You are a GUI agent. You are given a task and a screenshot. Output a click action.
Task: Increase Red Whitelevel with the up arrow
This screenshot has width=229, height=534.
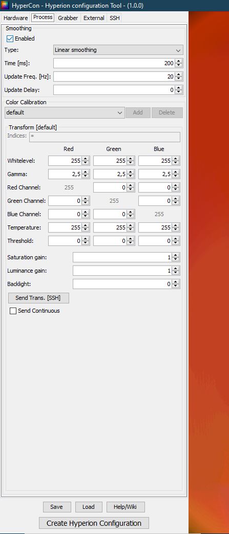click(x=86, y=158)
